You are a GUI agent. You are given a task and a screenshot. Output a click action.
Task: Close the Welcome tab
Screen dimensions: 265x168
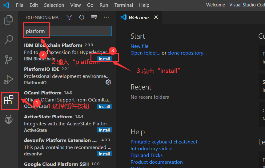[156, 17]
